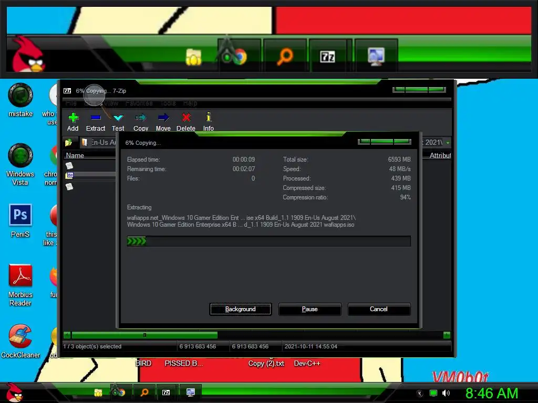Screen dimensions: 538x403
Task: Click magnifier icon in magnified top dock
Action: pyautogui.click(x=285, y=56)
